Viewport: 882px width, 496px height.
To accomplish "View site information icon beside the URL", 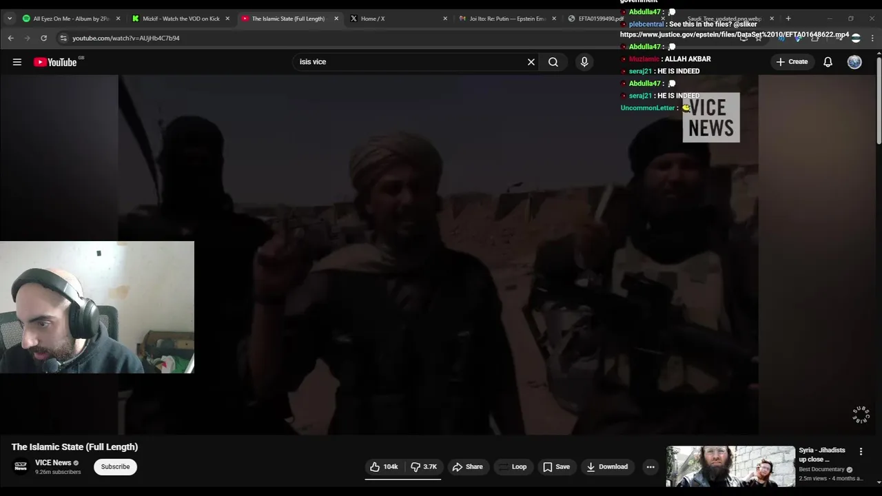I will pyautogui.click(x=63, y=38).
